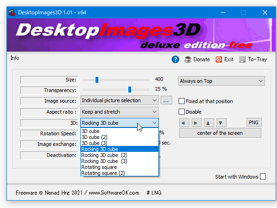Select 3D cube (2) option
Viewport: 277px width, 208px height.
click(120, 137)
